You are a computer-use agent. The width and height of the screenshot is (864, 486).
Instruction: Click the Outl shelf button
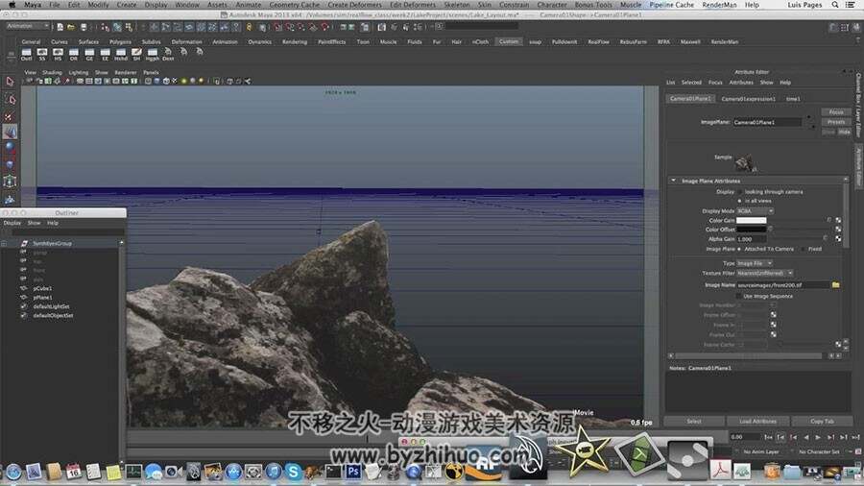click(x=26, y=54)
